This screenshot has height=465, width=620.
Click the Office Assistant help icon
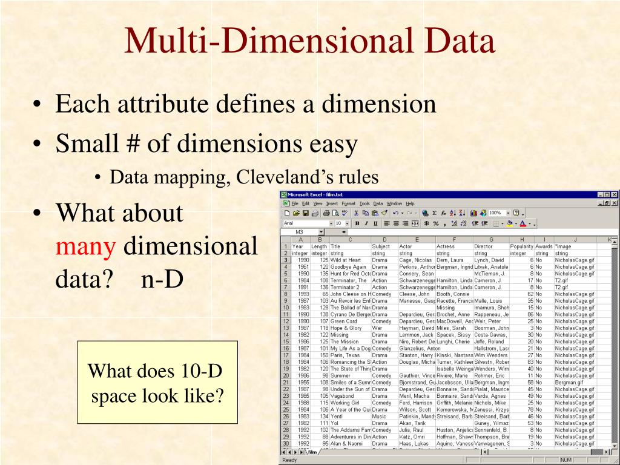click(516, 213)
